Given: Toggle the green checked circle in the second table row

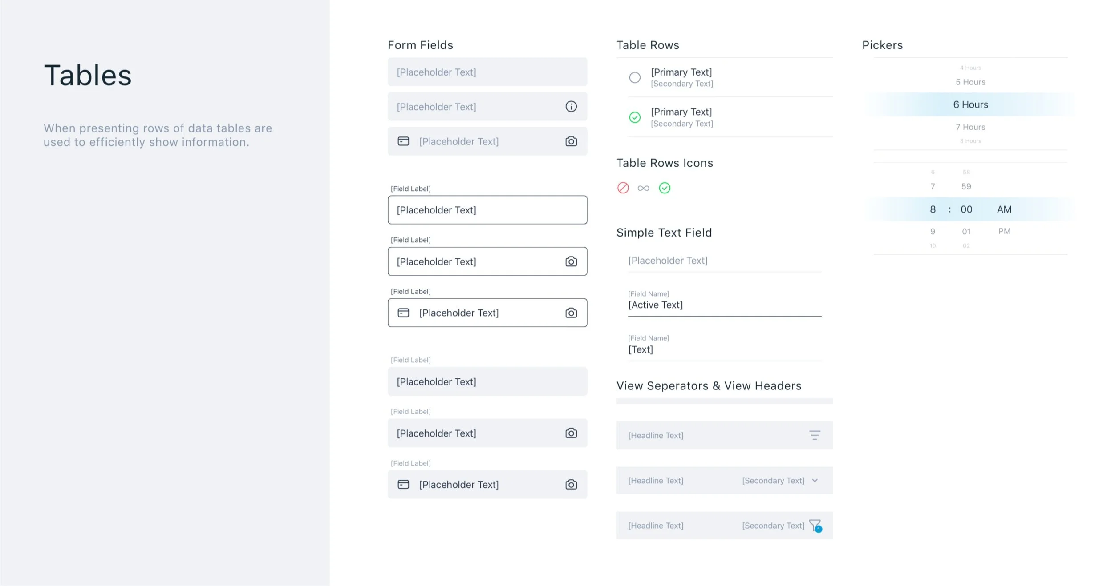Looking at the screenshot, I should pyautogui.click(x=635, y=117).
